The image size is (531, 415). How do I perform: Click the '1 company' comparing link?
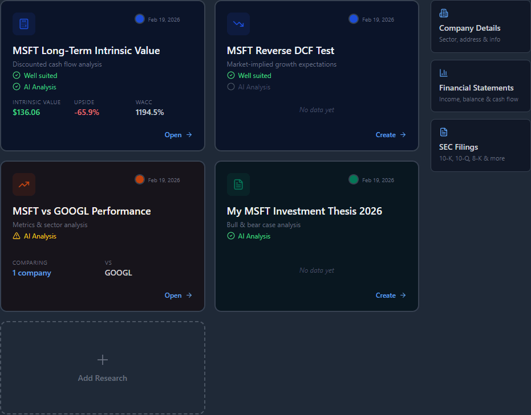(32, 273)
